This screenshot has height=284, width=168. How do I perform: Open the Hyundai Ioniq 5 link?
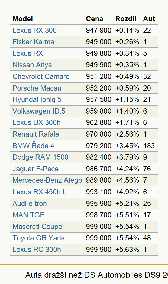pos(37,99)
